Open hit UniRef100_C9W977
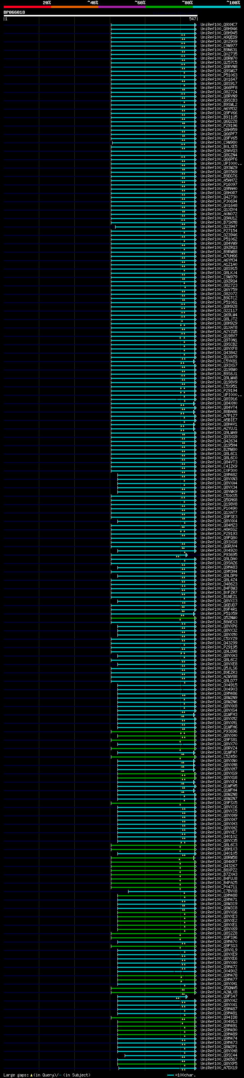 (219, 46)
